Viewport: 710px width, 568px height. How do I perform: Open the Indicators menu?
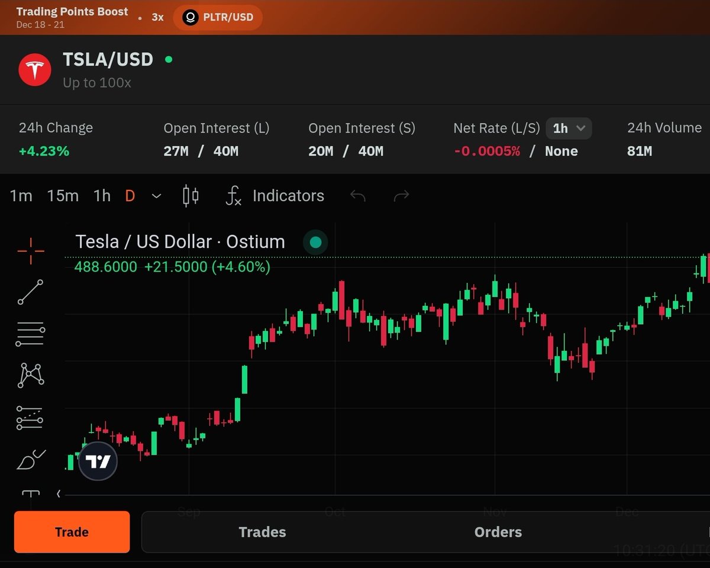288,196
